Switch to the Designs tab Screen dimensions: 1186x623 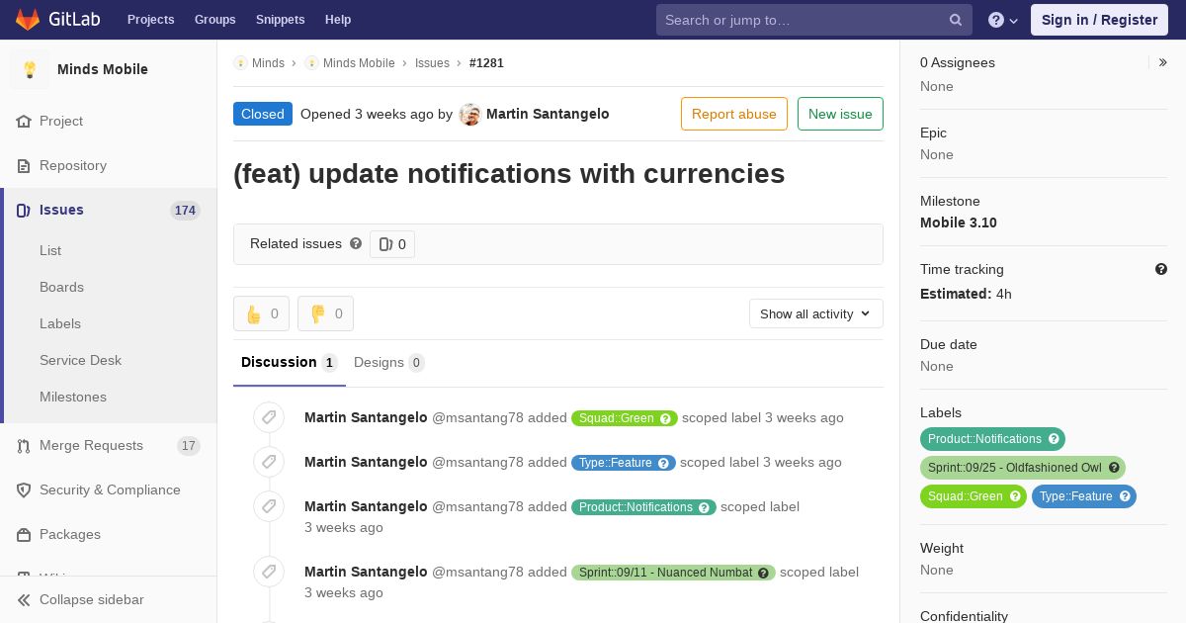click(x=389, y=363)
